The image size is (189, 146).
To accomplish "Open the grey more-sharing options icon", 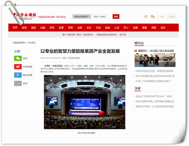I will click(x=18, y=83).
